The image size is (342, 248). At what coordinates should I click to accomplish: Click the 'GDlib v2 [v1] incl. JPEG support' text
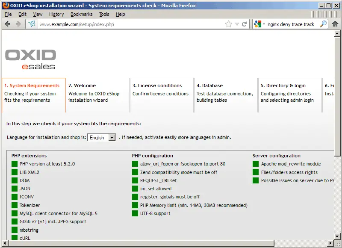tap(53, 221)
